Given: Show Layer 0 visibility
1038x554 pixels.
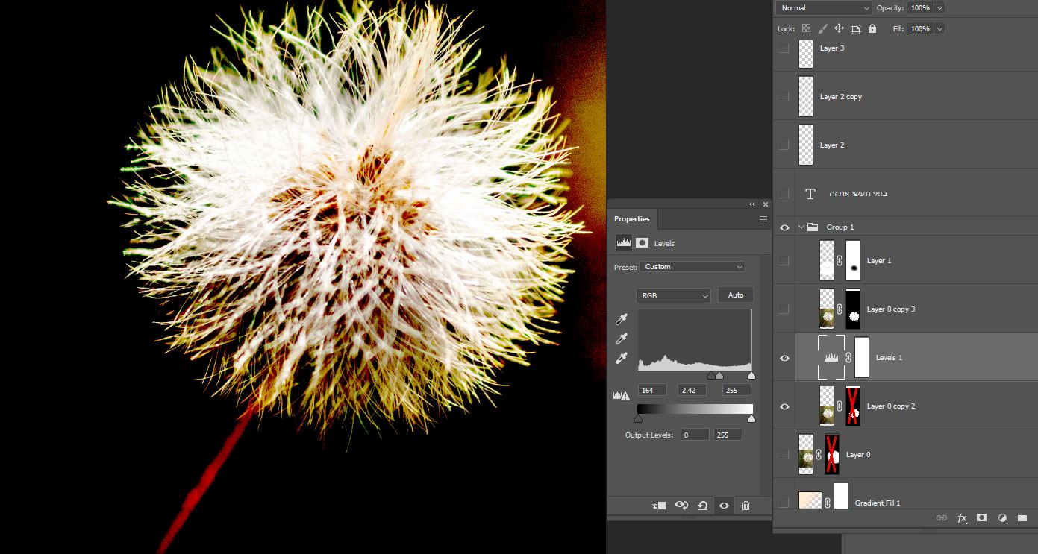Looking at the screenshot, I should pyautogui.click(x=784, y=454).
